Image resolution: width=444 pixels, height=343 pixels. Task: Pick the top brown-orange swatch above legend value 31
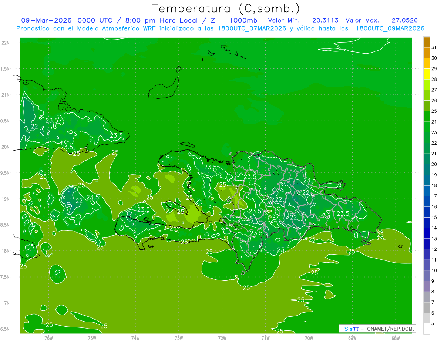coord(427,42)
